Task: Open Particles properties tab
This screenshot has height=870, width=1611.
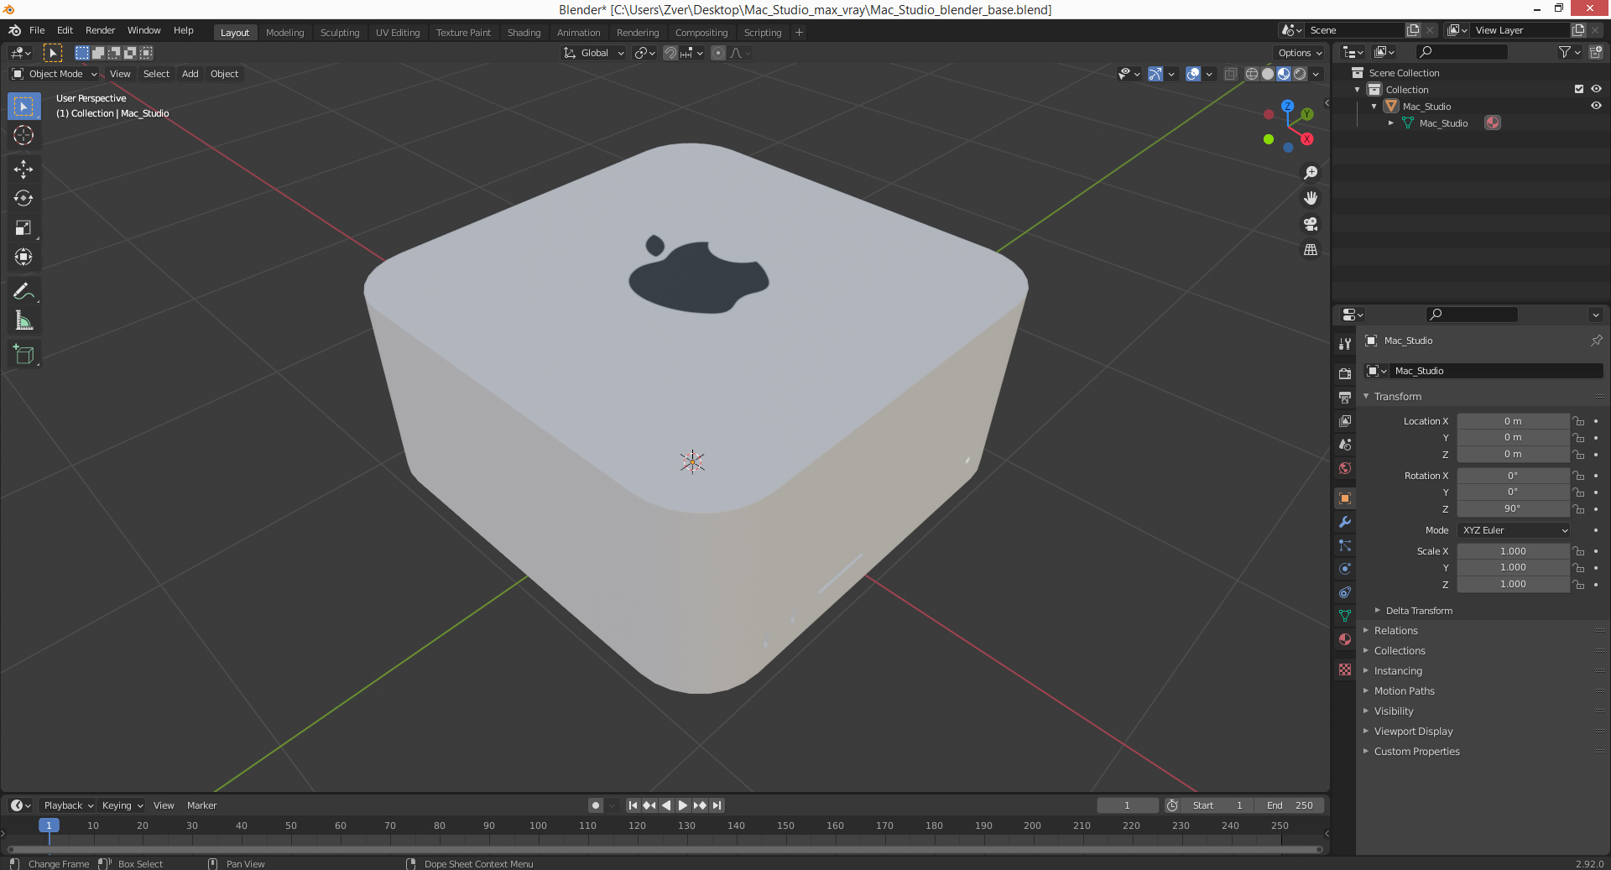Action: point(1345,545)
